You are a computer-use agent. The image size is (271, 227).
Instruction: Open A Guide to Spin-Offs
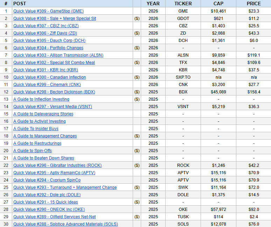[33, 150]
